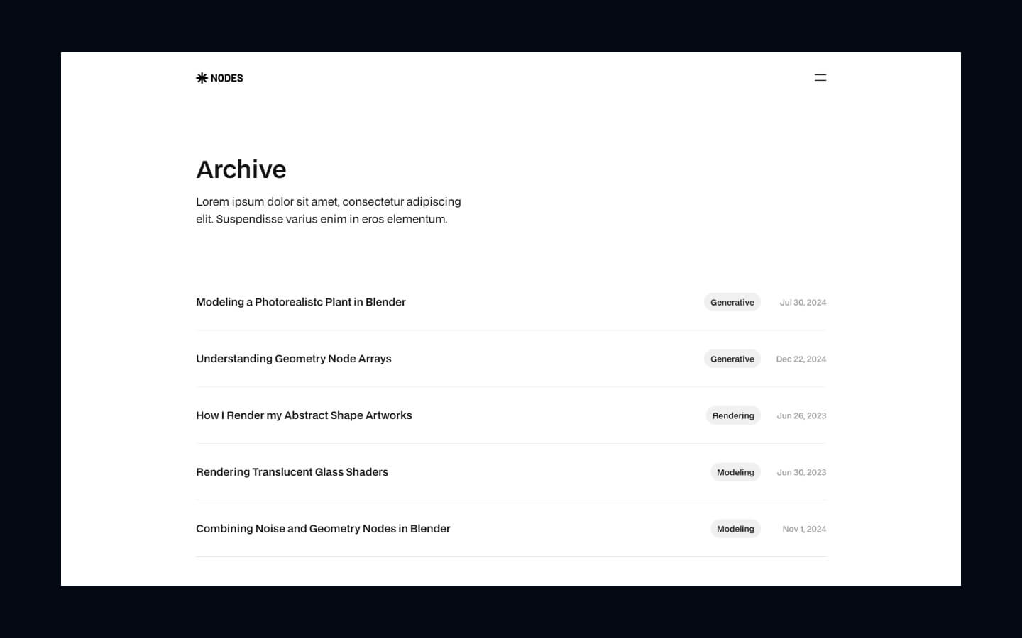Open 'How I Render my Abstract Shape Artworks'

coord(304,415)
